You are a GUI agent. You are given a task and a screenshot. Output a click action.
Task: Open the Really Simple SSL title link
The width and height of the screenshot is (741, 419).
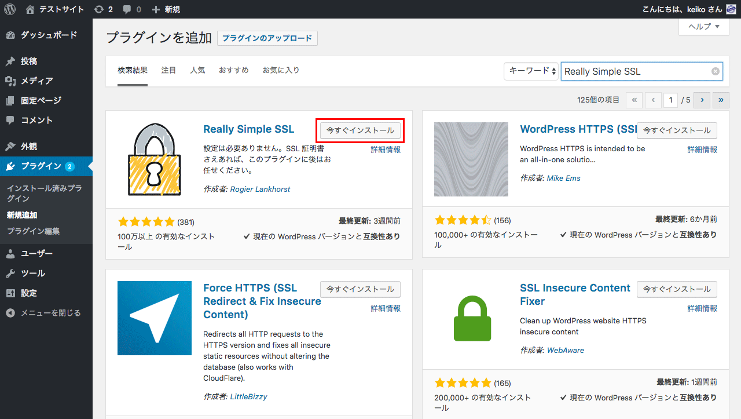click(x=249, y=129)
